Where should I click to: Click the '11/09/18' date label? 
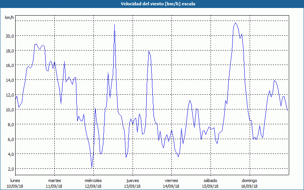click(x=54, y=186)
